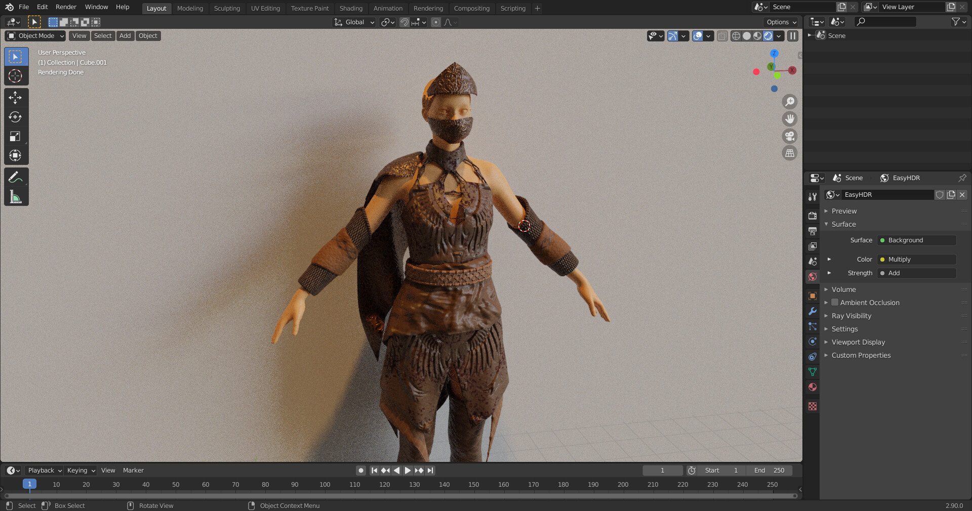972x511 pixels.
Task: Select the Move tool
Action: pos(16,98)
